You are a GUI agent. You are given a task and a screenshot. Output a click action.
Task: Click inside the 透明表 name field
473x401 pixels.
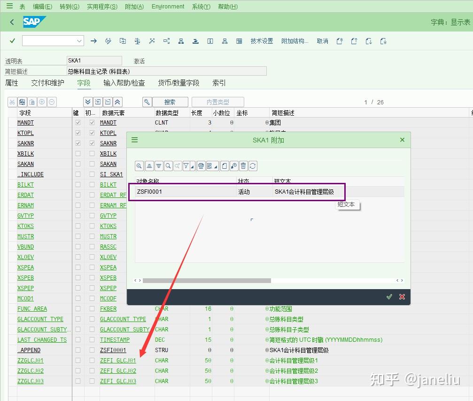point(94,61)
